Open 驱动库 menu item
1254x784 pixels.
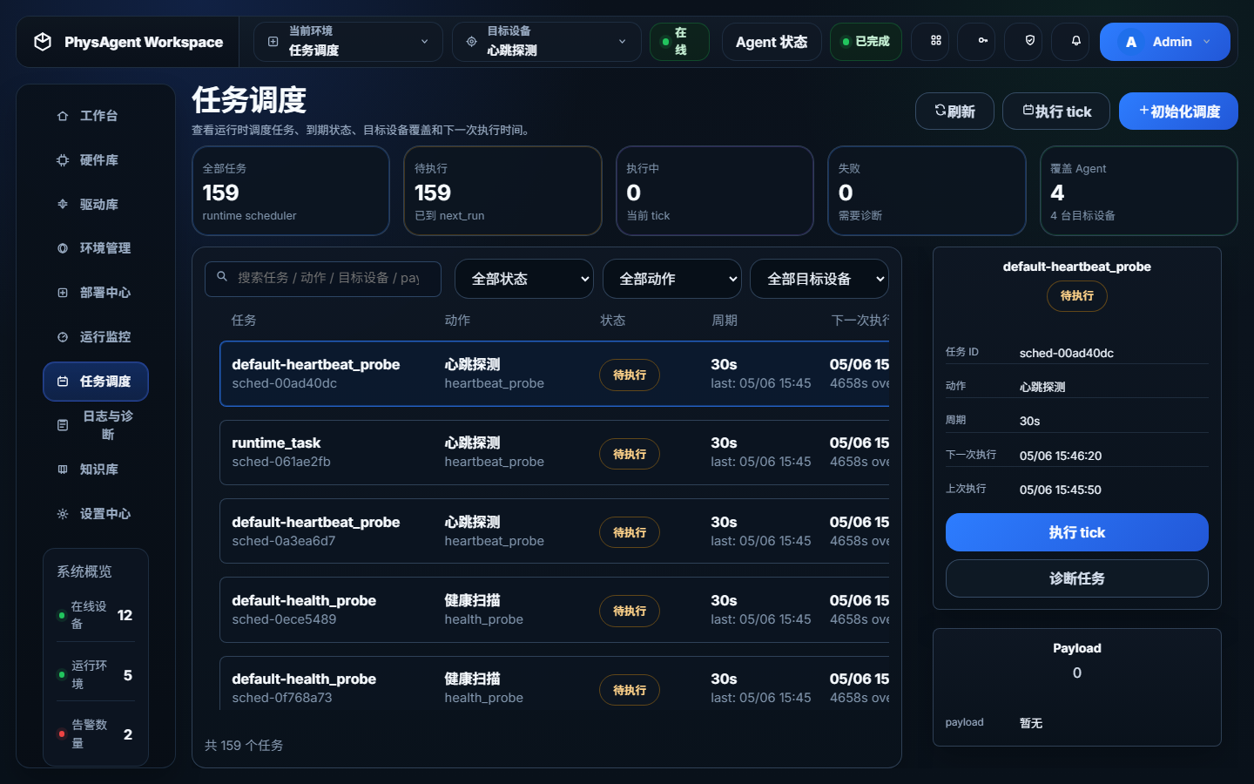click(96, 205)
